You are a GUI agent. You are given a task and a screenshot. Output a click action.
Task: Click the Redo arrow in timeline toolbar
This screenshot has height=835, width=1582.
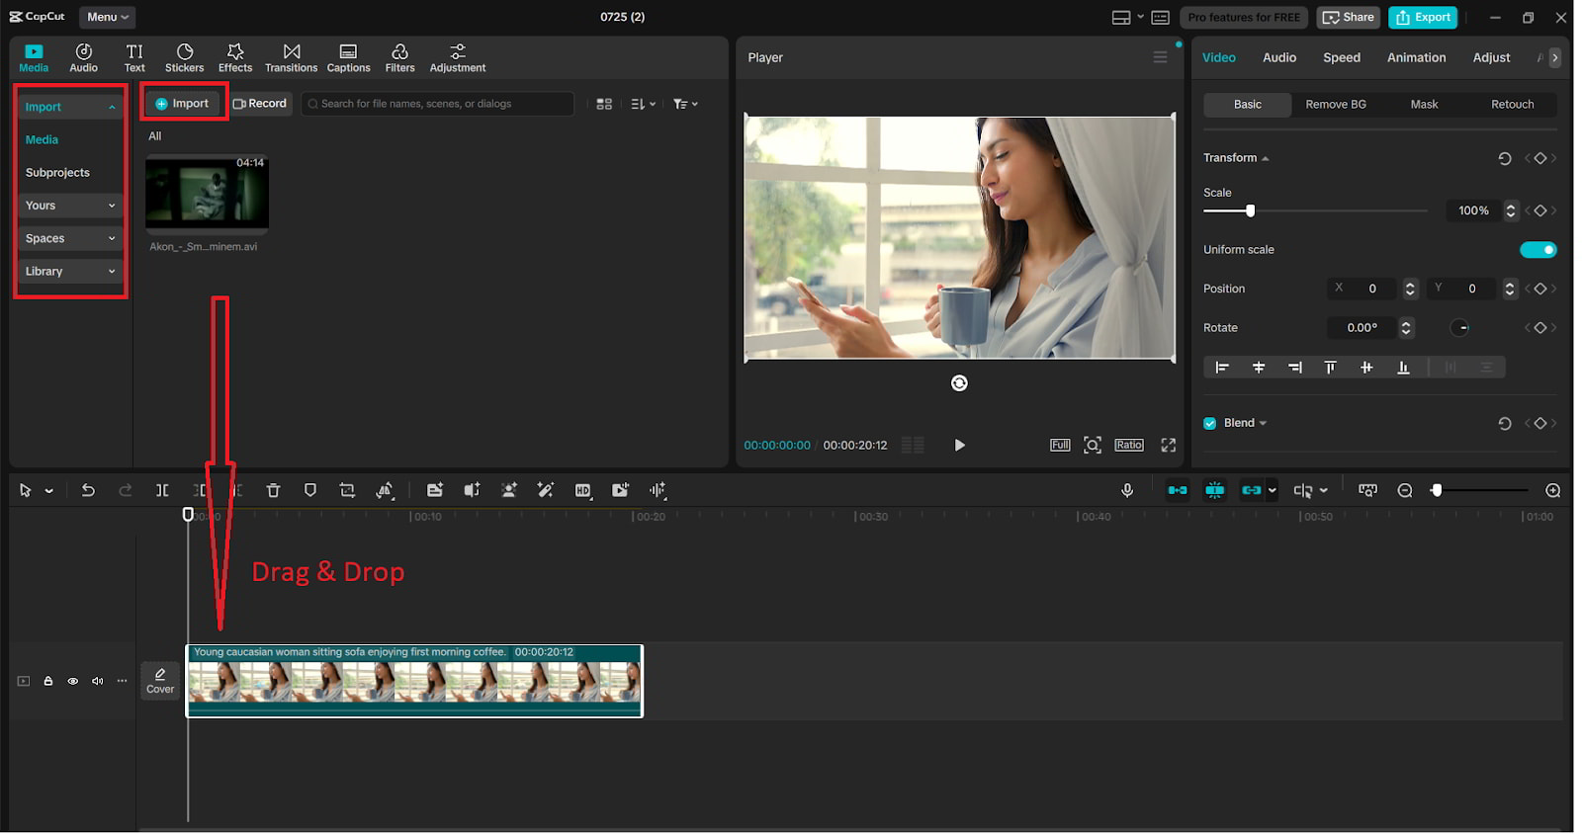pos(125,490)
